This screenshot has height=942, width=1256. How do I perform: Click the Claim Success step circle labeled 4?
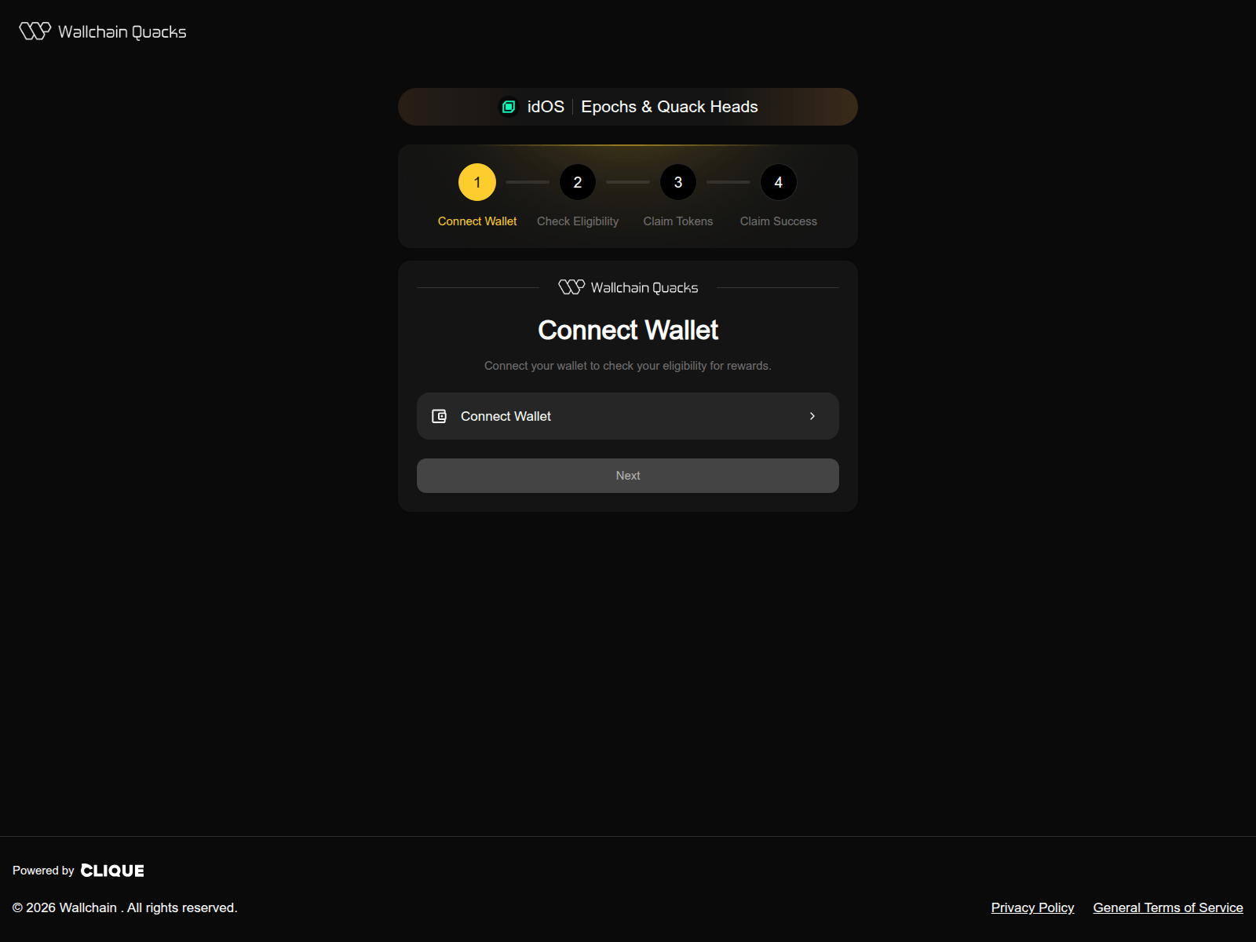778,182
